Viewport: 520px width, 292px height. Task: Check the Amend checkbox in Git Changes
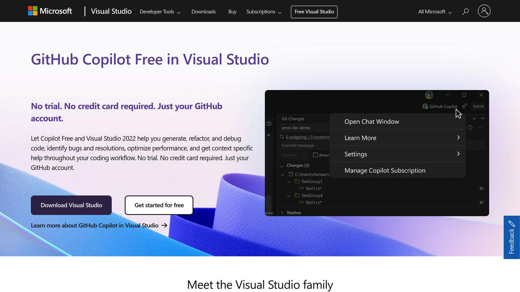pyautogui.click(x=315, y=155)
